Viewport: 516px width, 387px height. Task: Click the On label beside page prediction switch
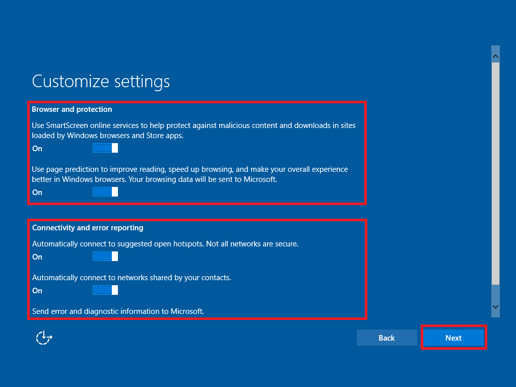37,192
